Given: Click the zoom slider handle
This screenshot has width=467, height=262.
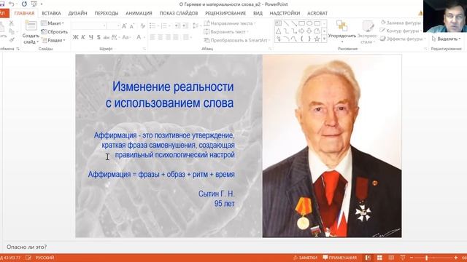Looking at the screenshot, I should 427,258.
